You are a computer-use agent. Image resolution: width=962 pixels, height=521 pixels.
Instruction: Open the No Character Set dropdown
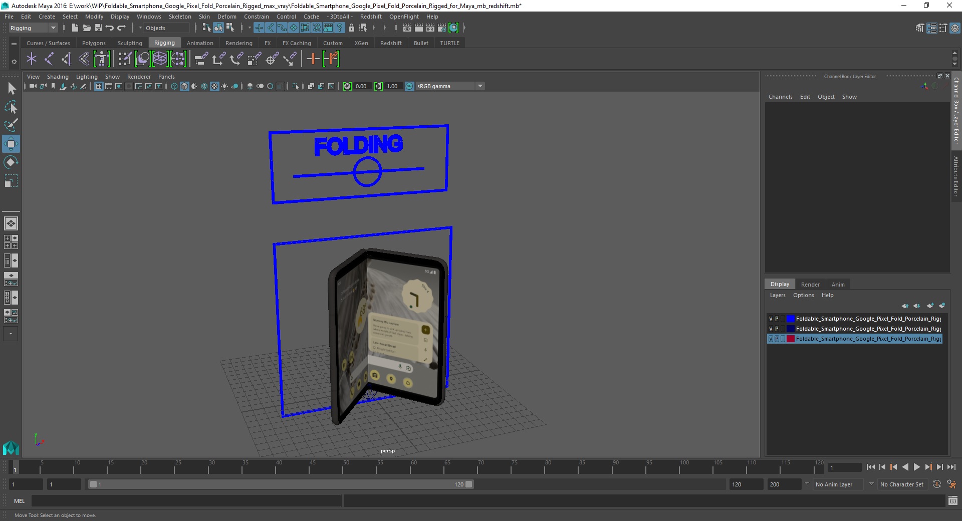tap(904, 484)
